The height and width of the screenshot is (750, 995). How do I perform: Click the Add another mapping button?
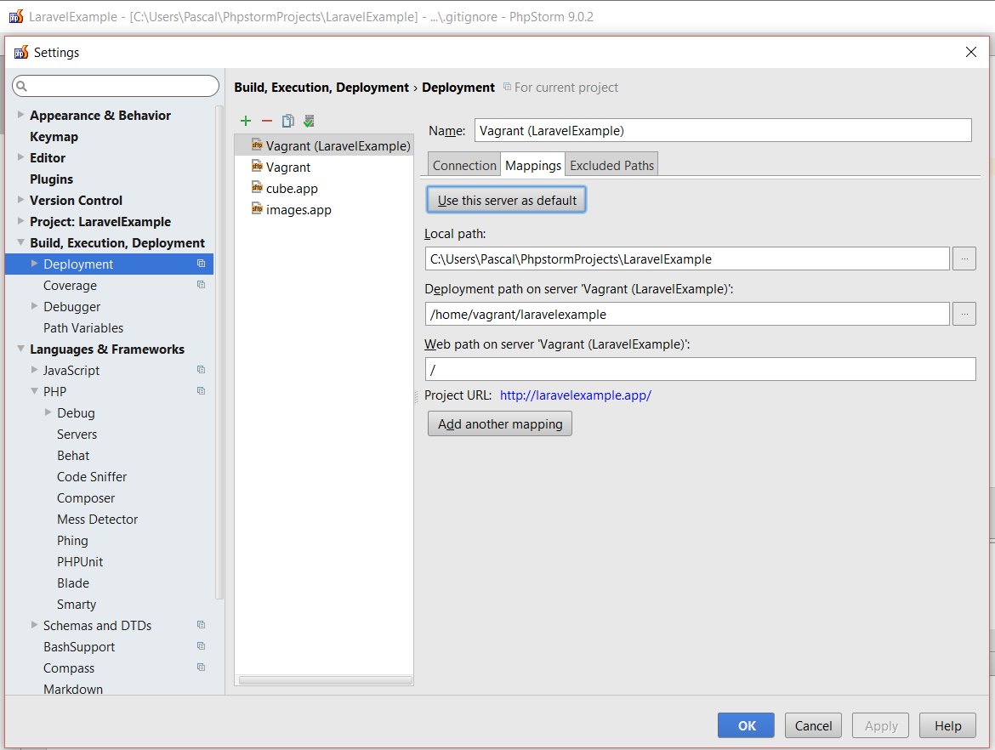click(x=500, y=423)
